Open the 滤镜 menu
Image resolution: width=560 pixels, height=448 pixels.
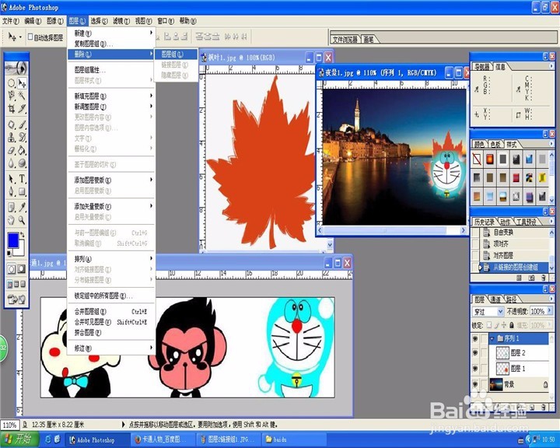(121, 21)
